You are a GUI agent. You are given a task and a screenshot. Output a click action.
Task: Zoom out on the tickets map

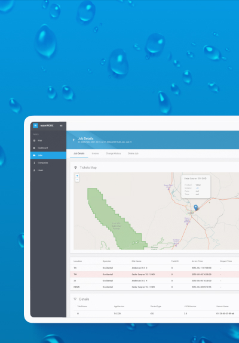[77, 180]
